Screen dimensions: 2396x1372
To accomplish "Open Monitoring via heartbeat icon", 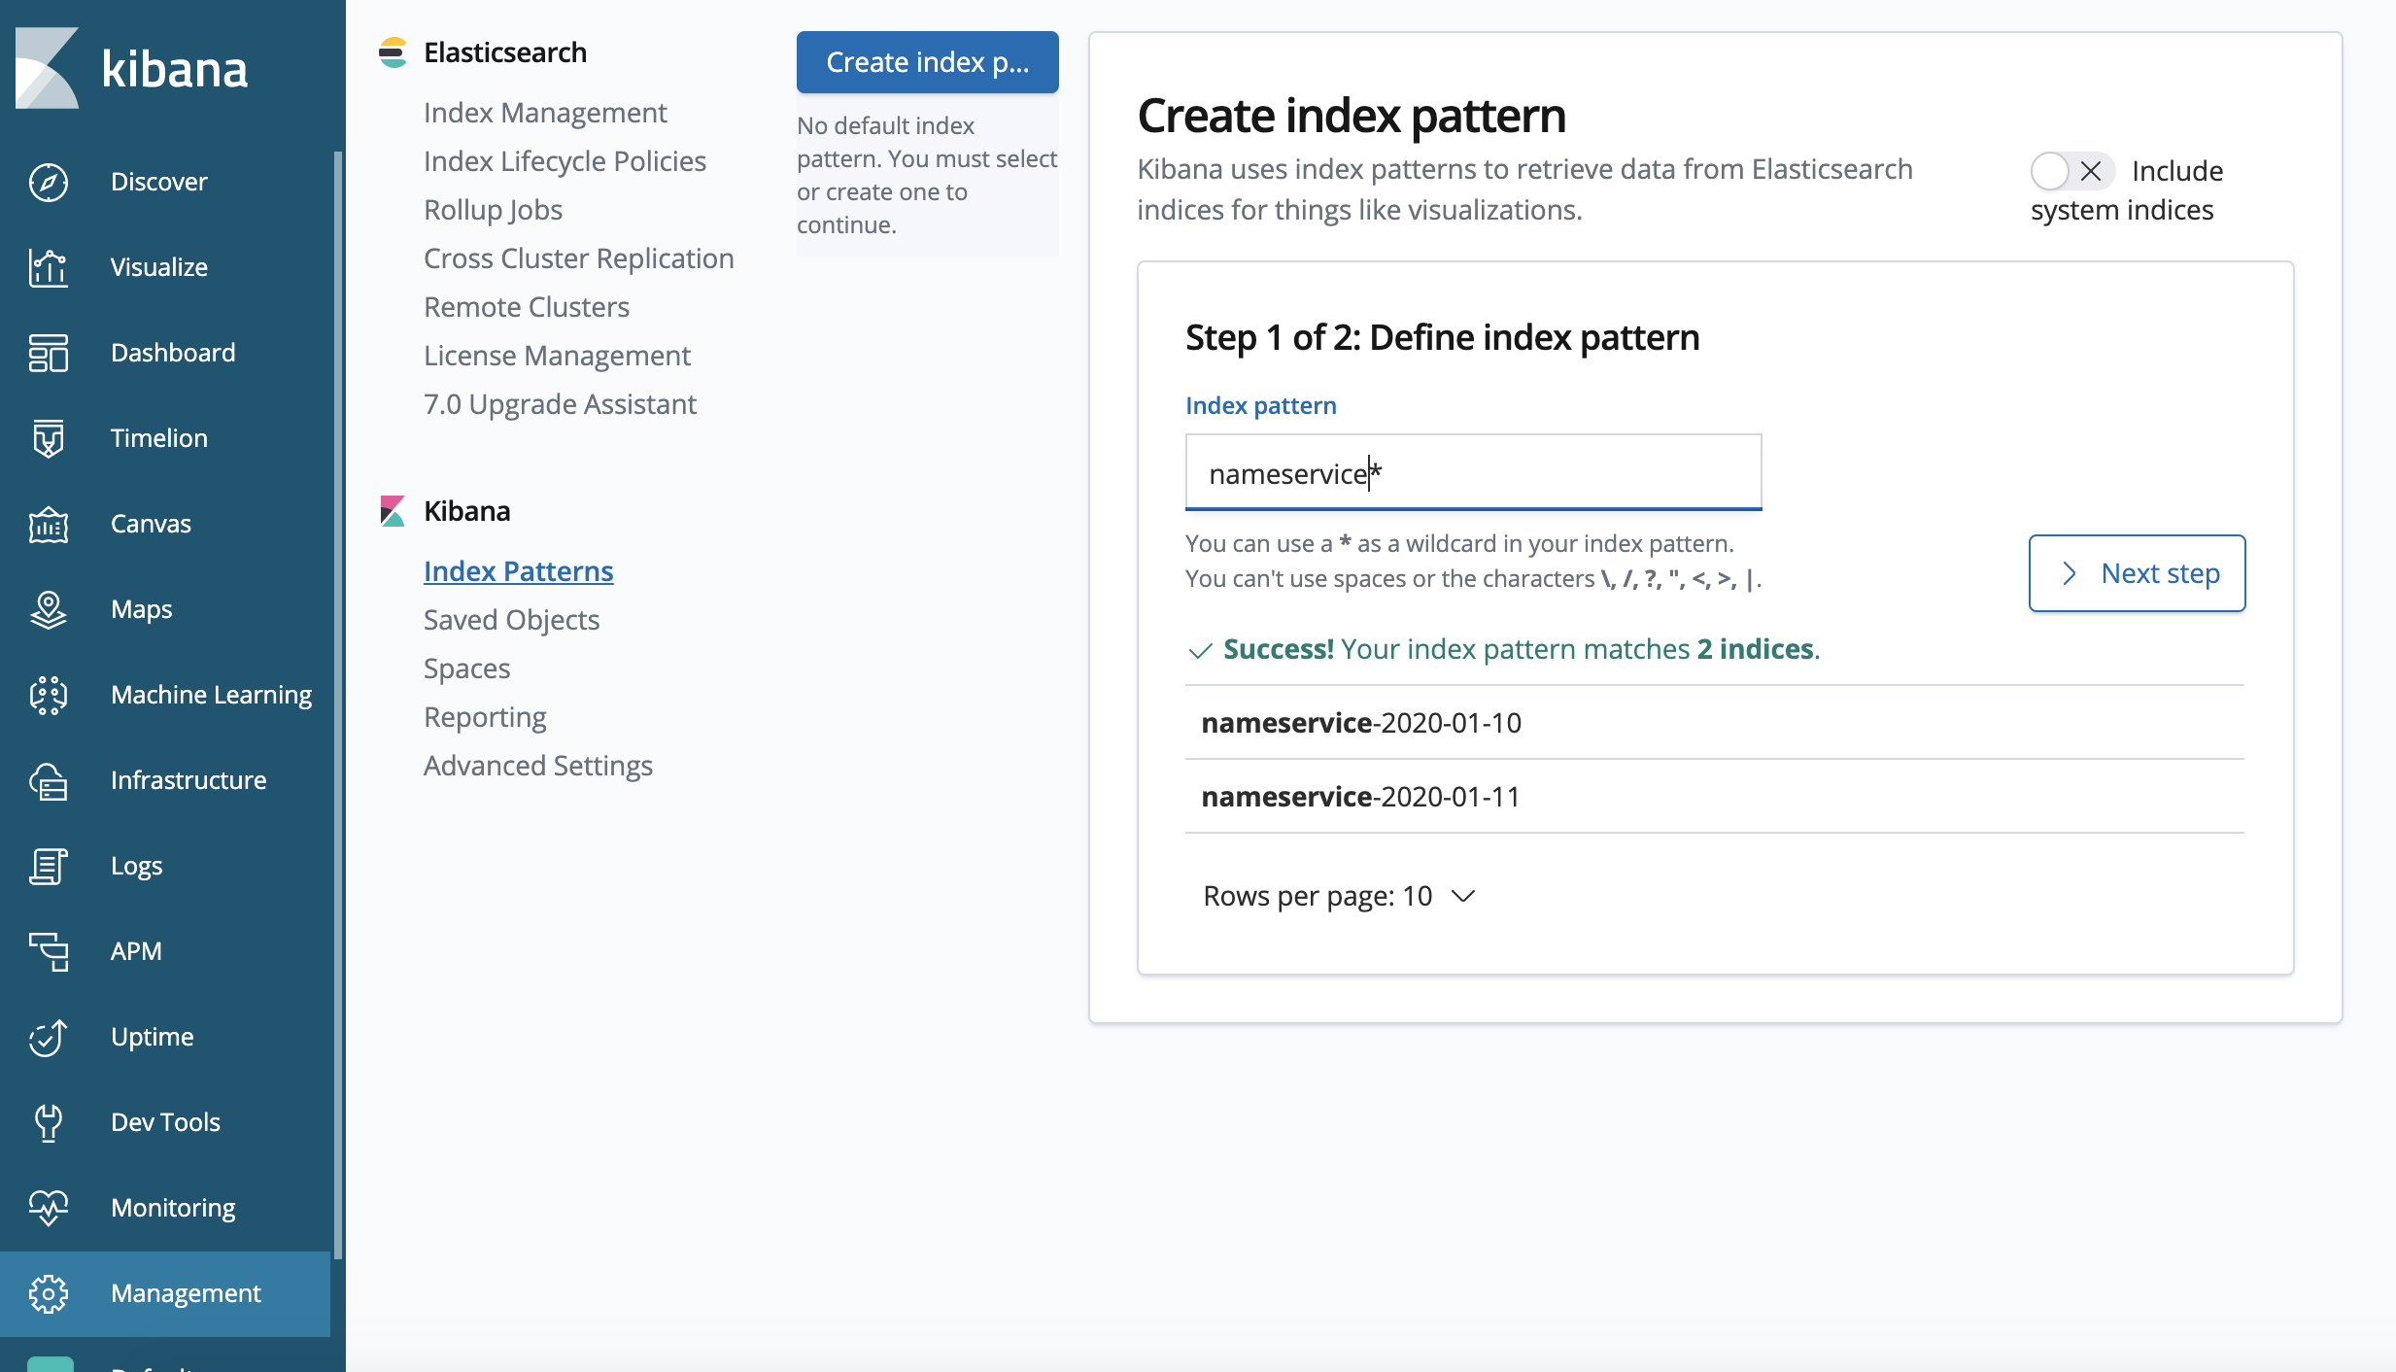I will [48, 1208].
